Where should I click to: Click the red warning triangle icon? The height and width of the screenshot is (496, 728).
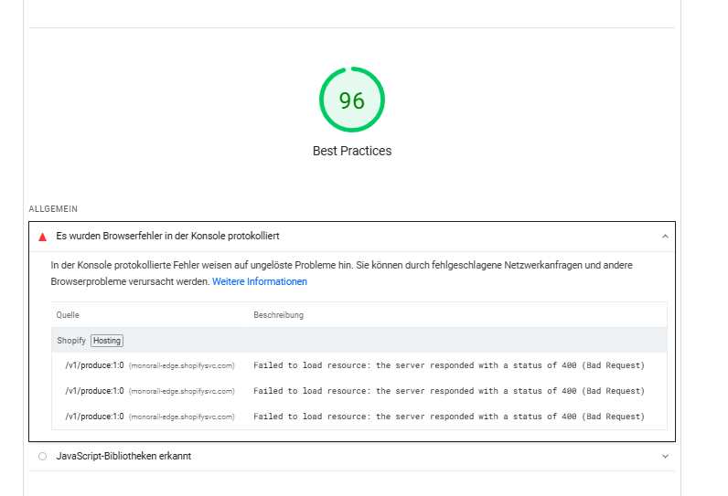[42, 237]
